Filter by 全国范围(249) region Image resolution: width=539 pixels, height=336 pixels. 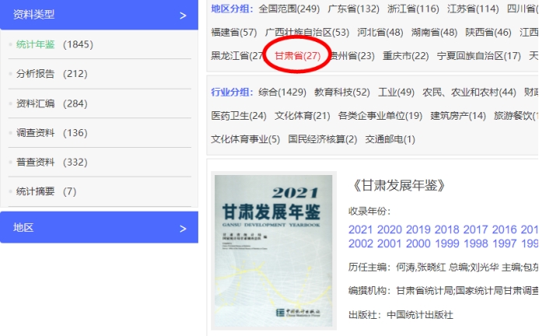click(289, 9)
